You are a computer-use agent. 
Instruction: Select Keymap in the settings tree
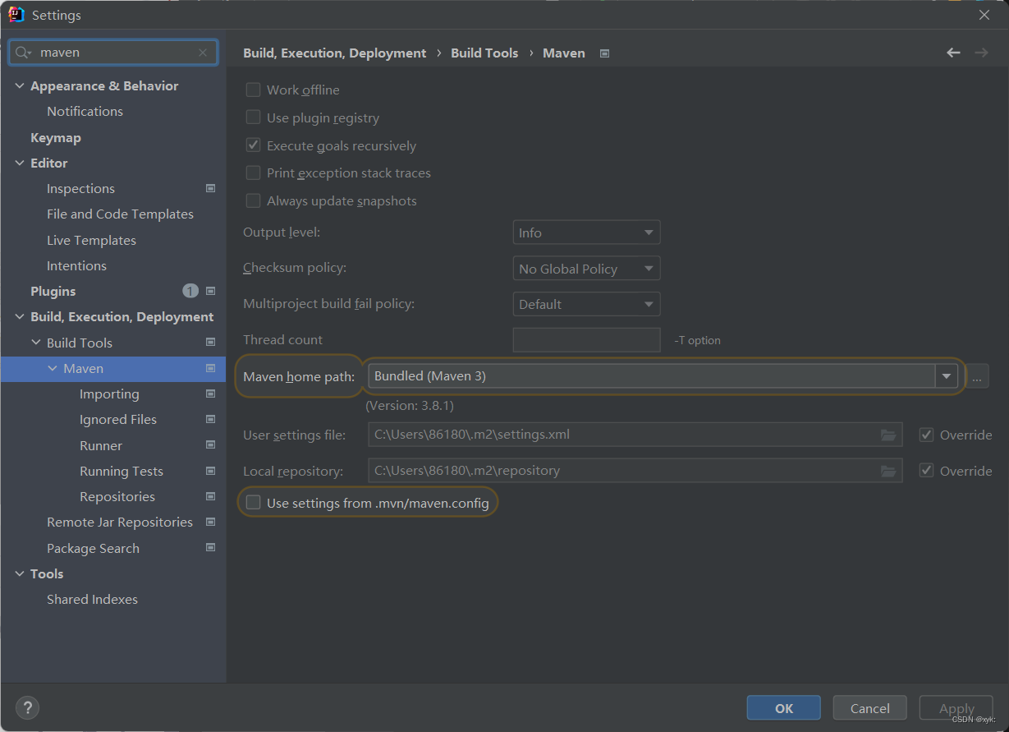click(x=56, y=137)
